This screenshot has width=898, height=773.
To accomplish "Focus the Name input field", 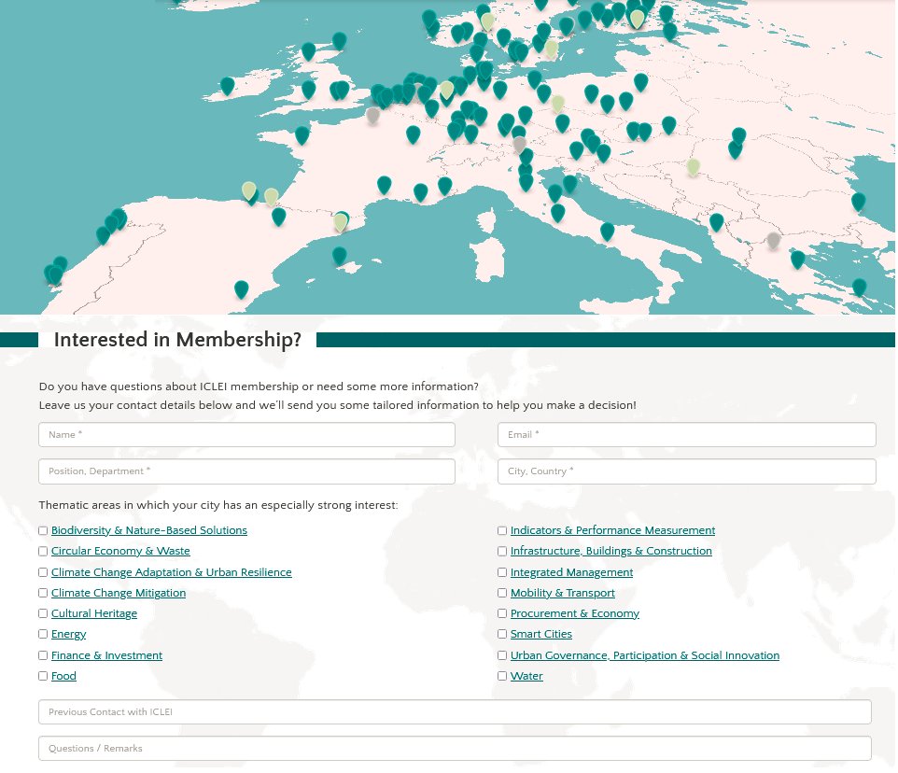I will pos(246,435).
